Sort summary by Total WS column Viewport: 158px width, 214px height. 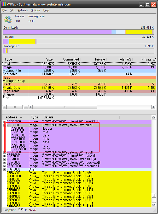click(120, 59)
